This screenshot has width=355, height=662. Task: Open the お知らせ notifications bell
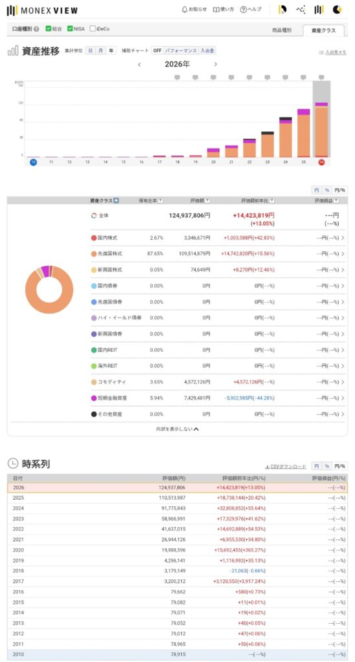194,9
